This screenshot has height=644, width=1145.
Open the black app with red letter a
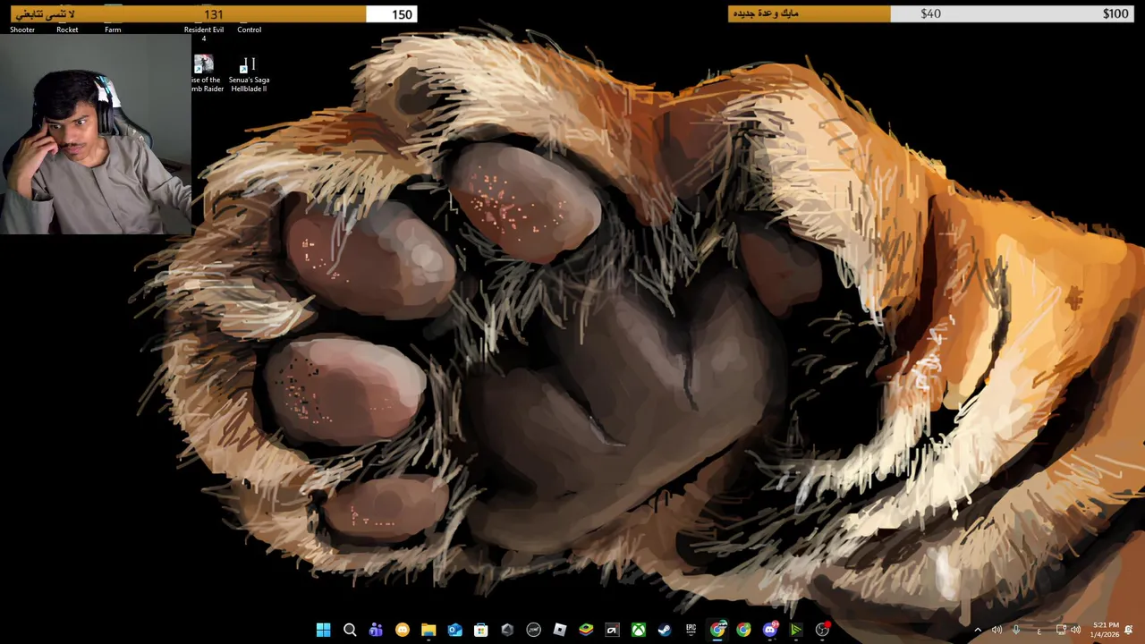(x=612, y=630)
